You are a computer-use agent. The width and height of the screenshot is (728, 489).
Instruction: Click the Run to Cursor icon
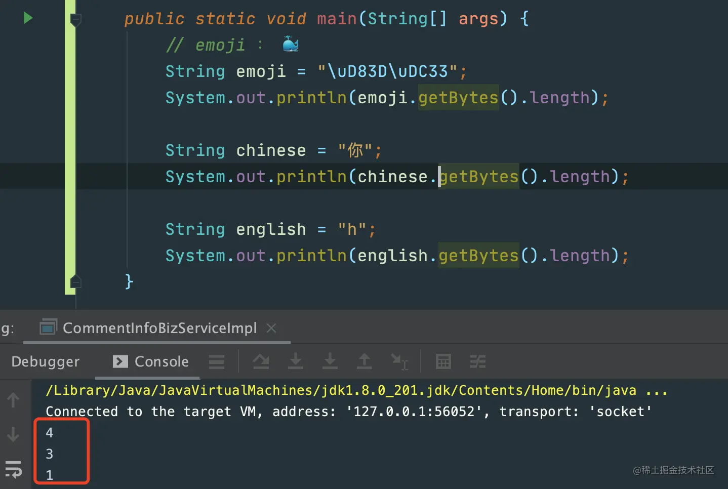click(x=399, y=361)
